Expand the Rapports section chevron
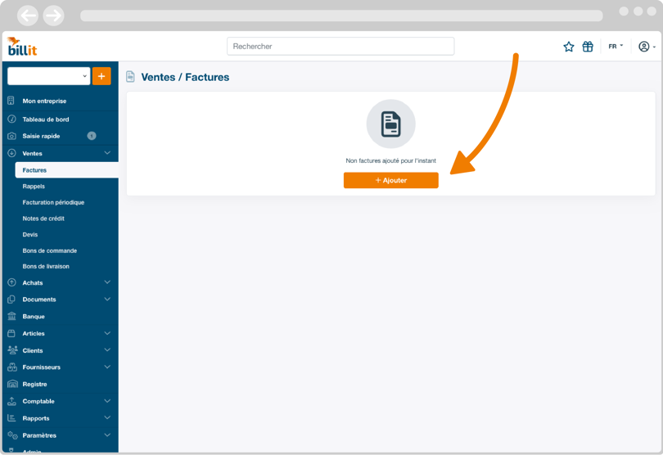 107,418
